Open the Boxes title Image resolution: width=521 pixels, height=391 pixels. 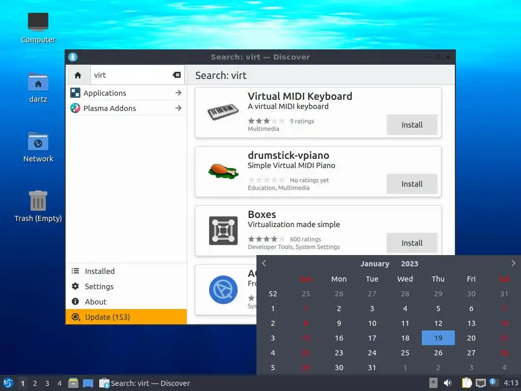click(x=262, y=214)
